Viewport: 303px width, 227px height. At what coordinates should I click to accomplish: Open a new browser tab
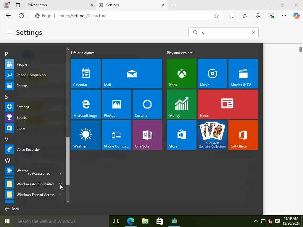174,5
